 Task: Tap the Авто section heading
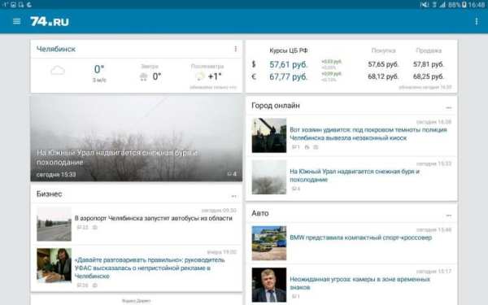click(260, 213)
